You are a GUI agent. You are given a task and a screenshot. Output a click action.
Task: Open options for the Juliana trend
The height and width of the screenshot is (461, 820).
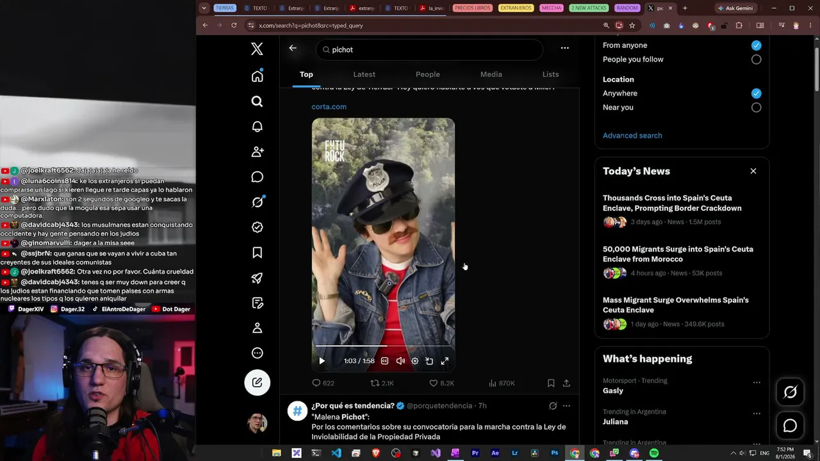(x=757, y=414)
